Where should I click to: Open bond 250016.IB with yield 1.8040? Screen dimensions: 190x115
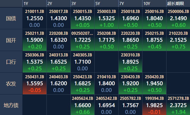point(154,18)
